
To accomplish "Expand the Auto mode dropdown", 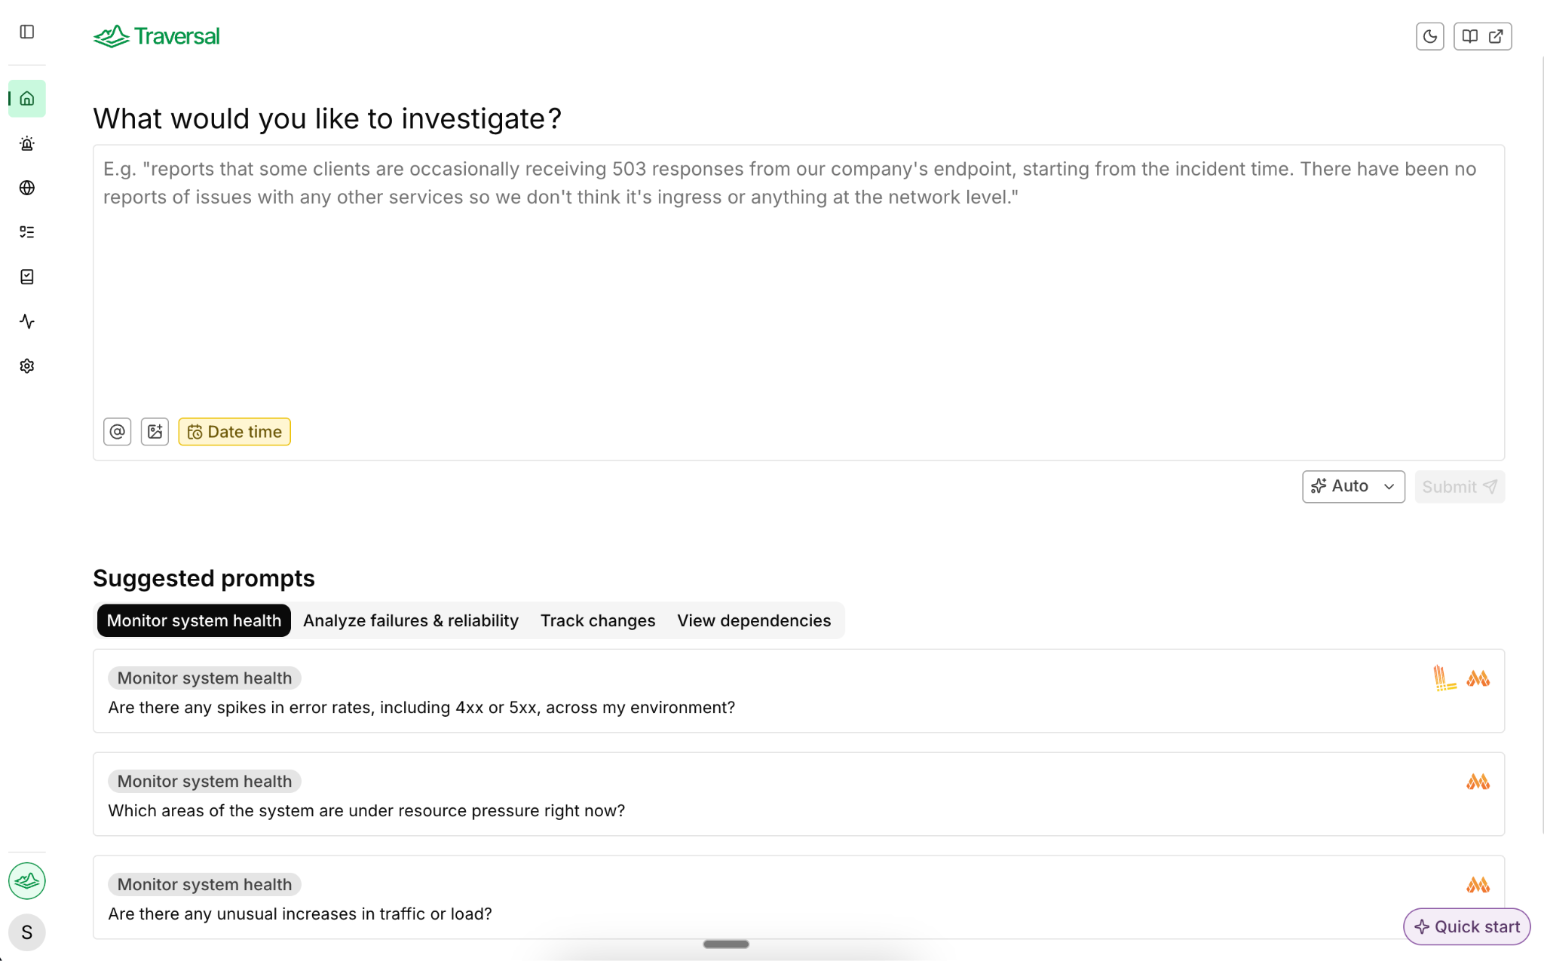I will tap(1353, 486).
